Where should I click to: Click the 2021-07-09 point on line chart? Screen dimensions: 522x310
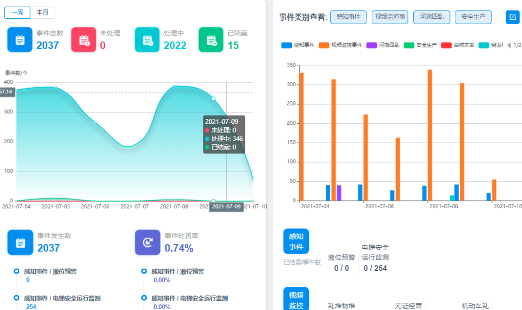click(214, 98)
